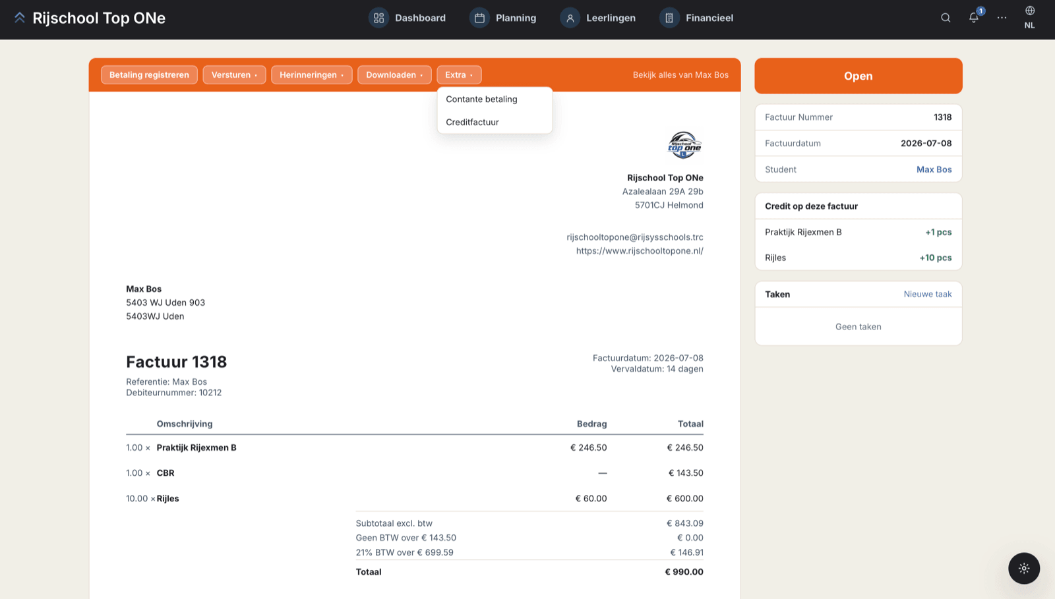The width and height of the screenshot is (1055, 599).
Task: Open student Max Bos link
Action: pos(934,169)
